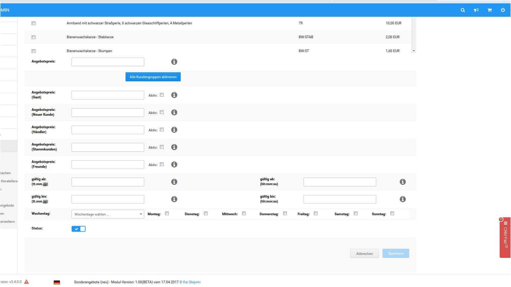The height and width of the screenshot is (287, 511).
Task: Click info icon beside Angebotspreis (Gast)
Action: (174, 95)
